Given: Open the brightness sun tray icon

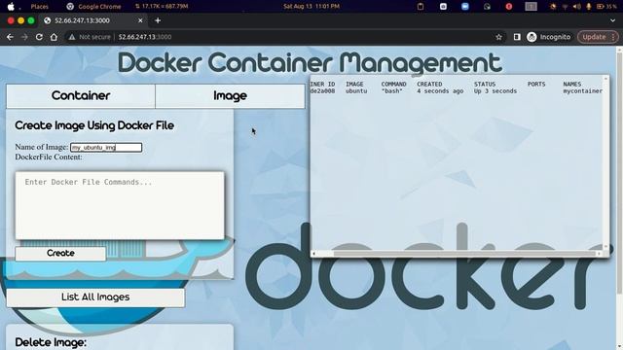Looking at the screenshot, I should (x=553, y=7).
